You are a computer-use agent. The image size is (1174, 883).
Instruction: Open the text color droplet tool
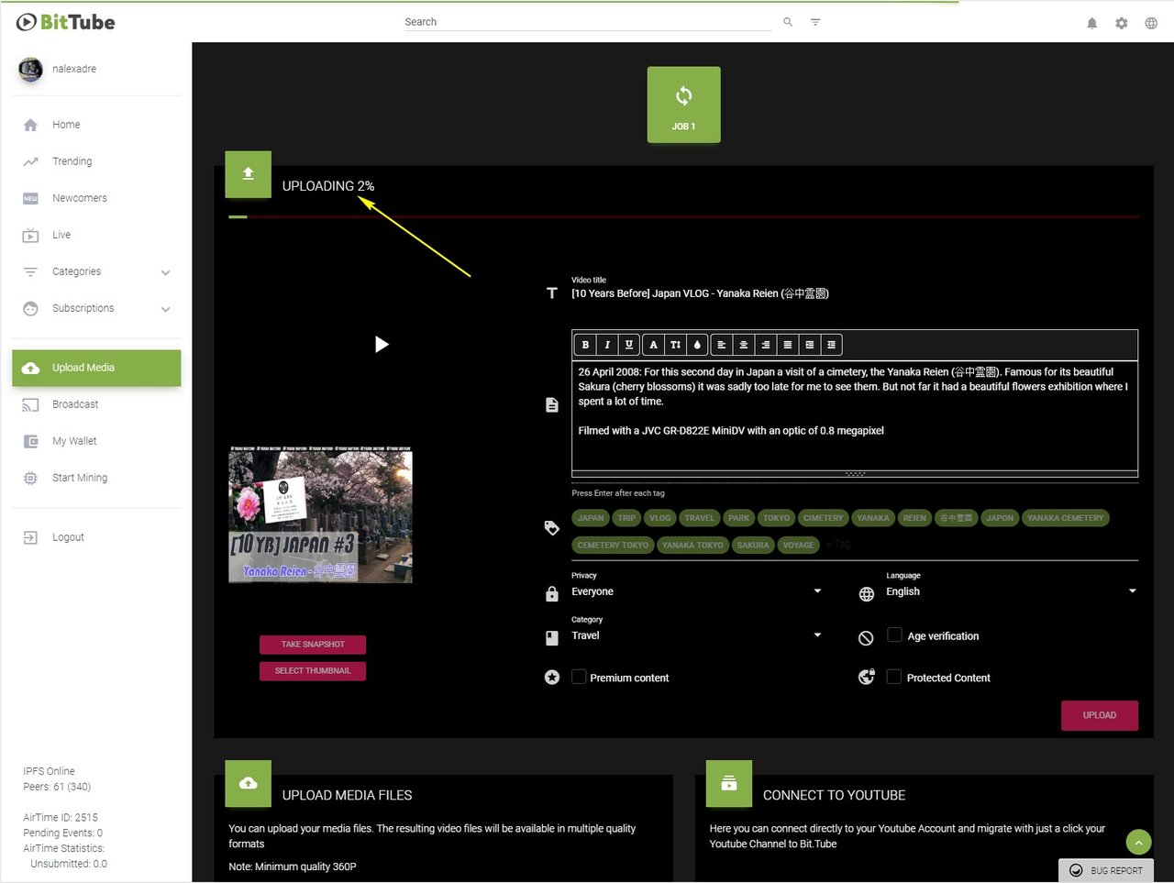click(x=697, y=345)
